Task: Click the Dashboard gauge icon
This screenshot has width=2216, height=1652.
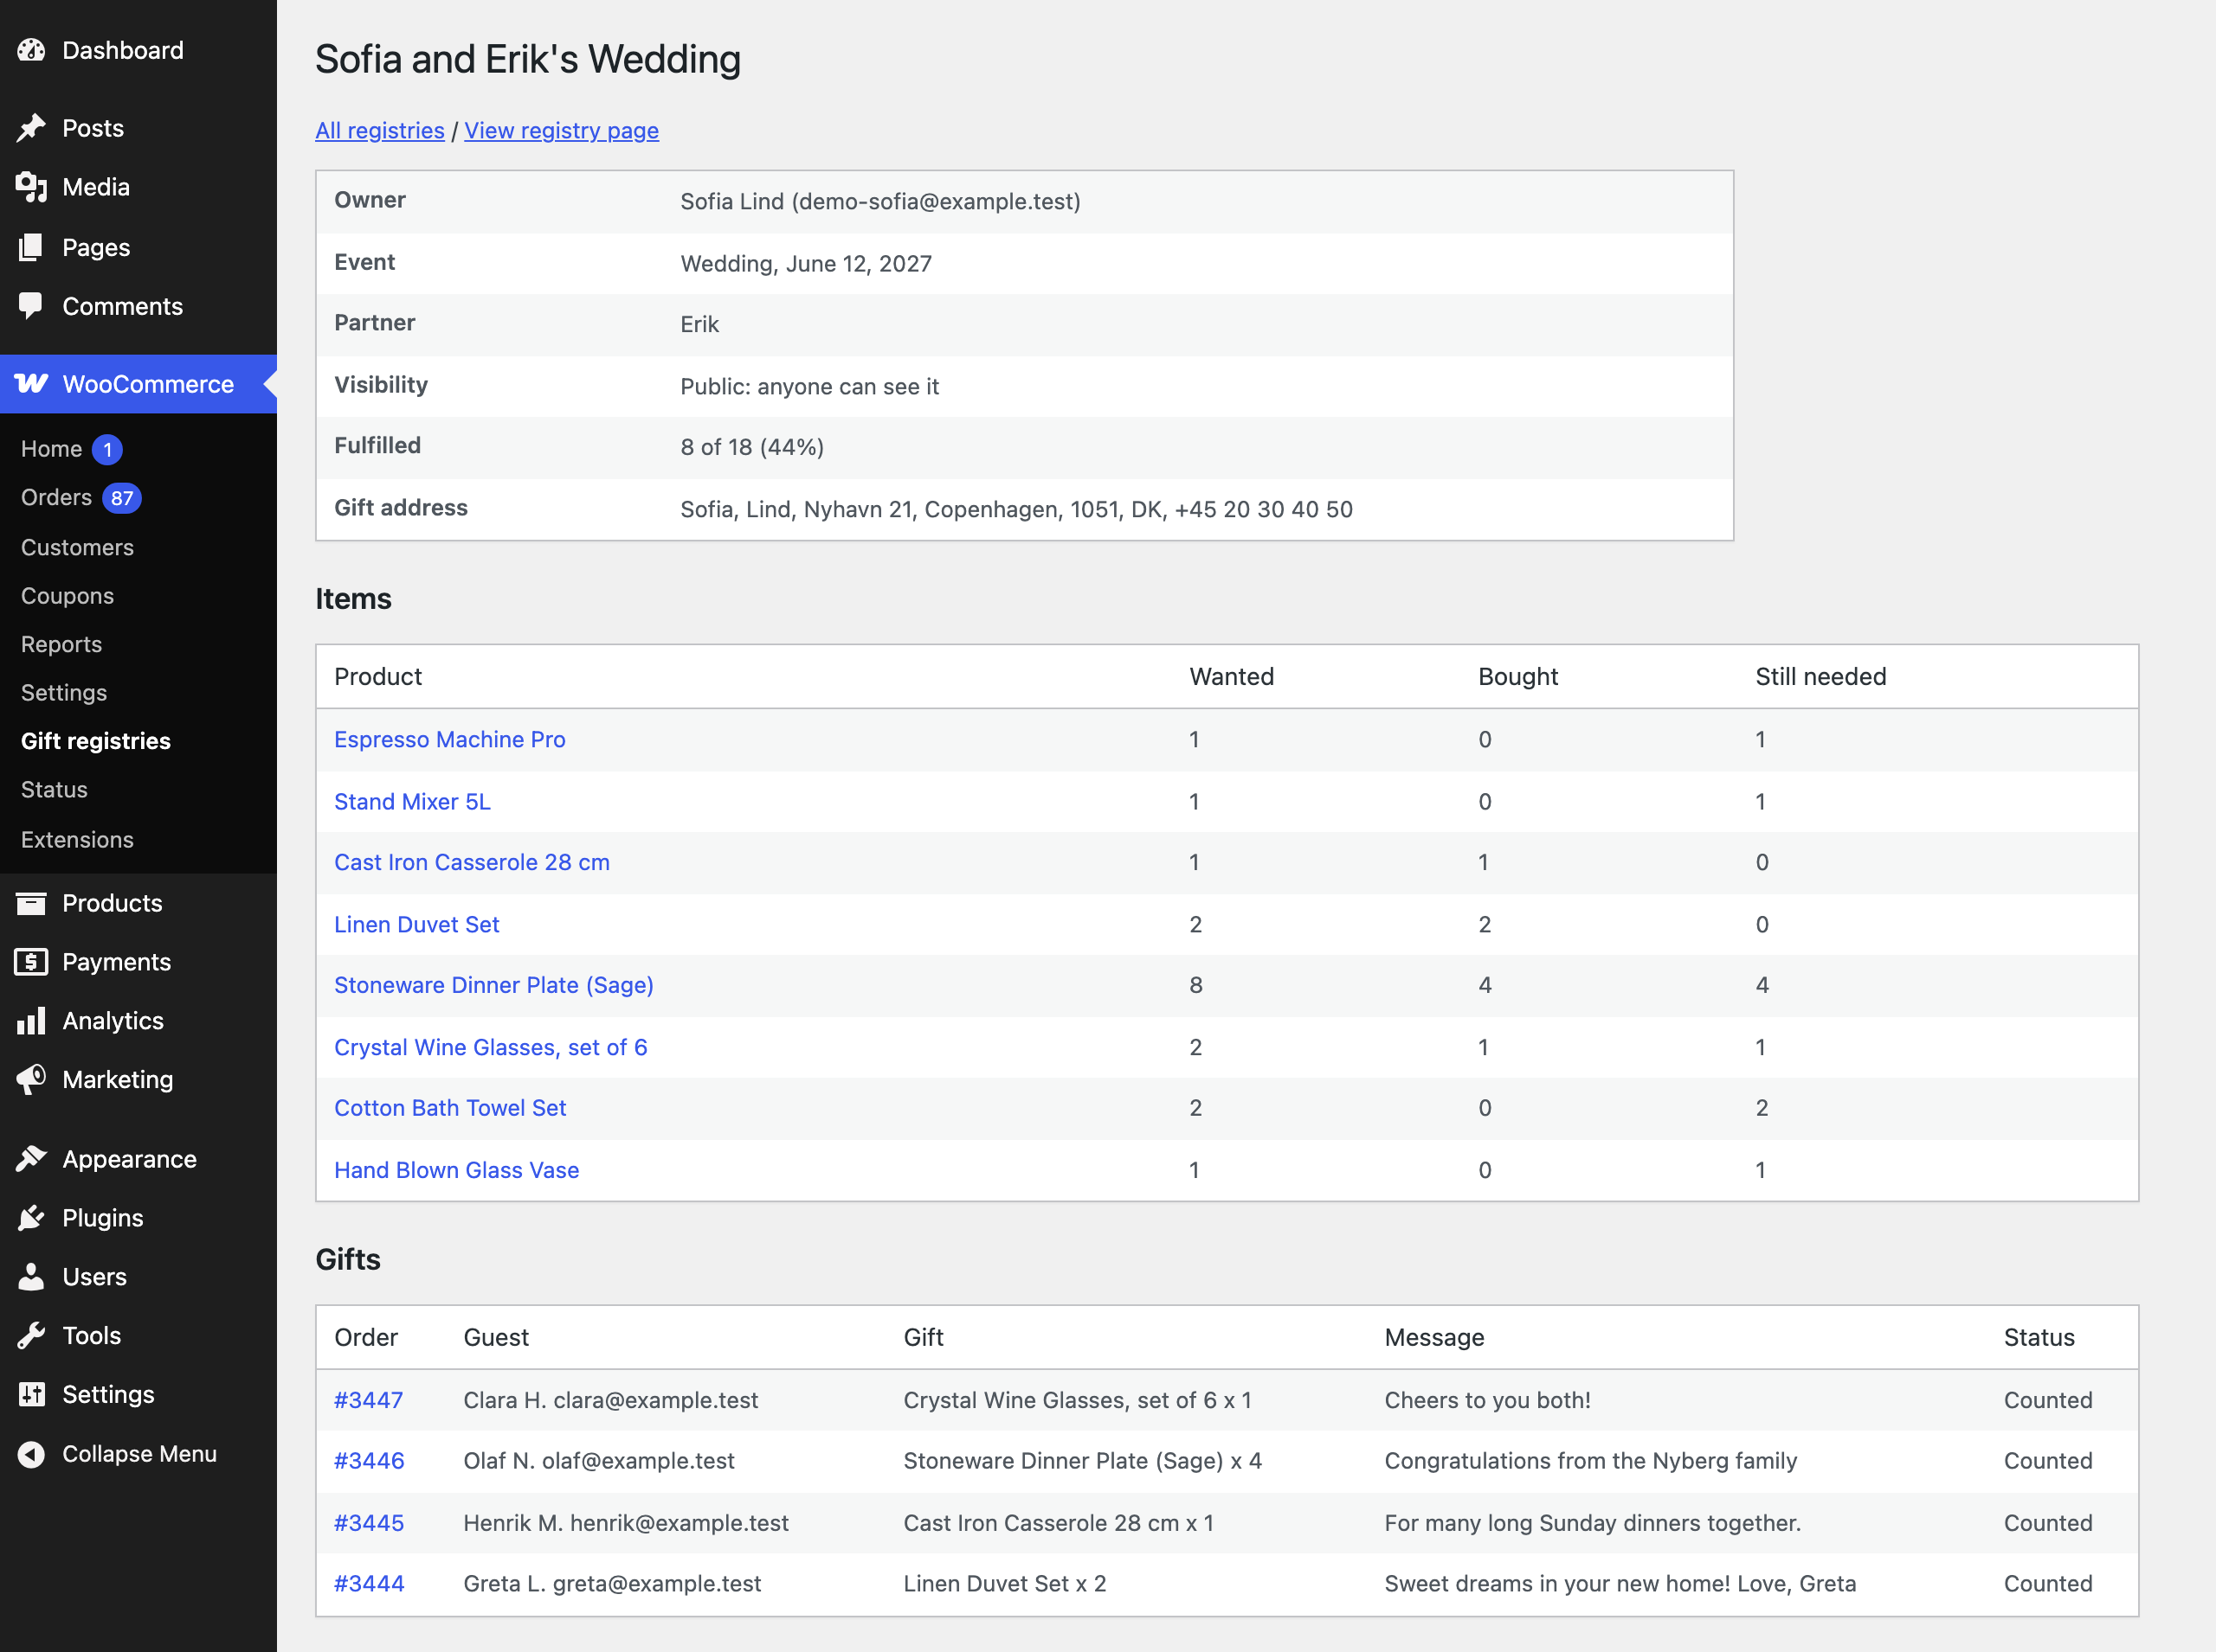Action: tap(31, 50)
